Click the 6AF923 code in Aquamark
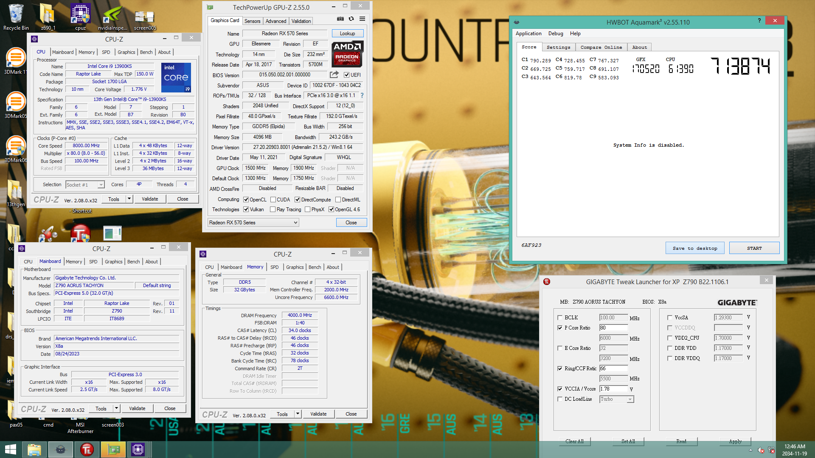 click(531, 245)
